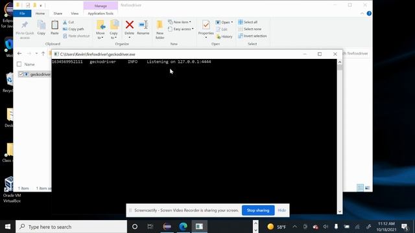Open Cortana circle on taskbar
Viewport: 415px width, 233px height.
click(x=135, y=227)
